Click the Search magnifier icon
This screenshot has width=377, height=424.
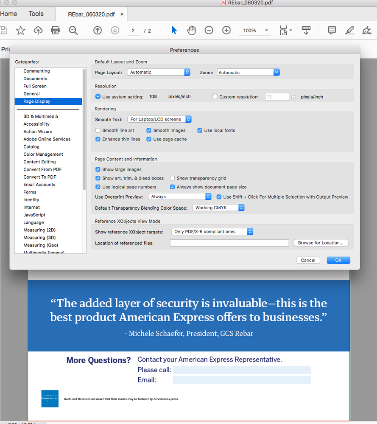(x=73, y=30)
